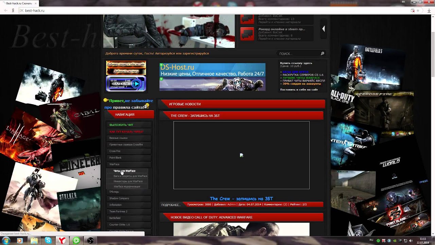435x245 pixels.
Task: Click the 'Добавить музыку' button
Action: coord(126,71)
